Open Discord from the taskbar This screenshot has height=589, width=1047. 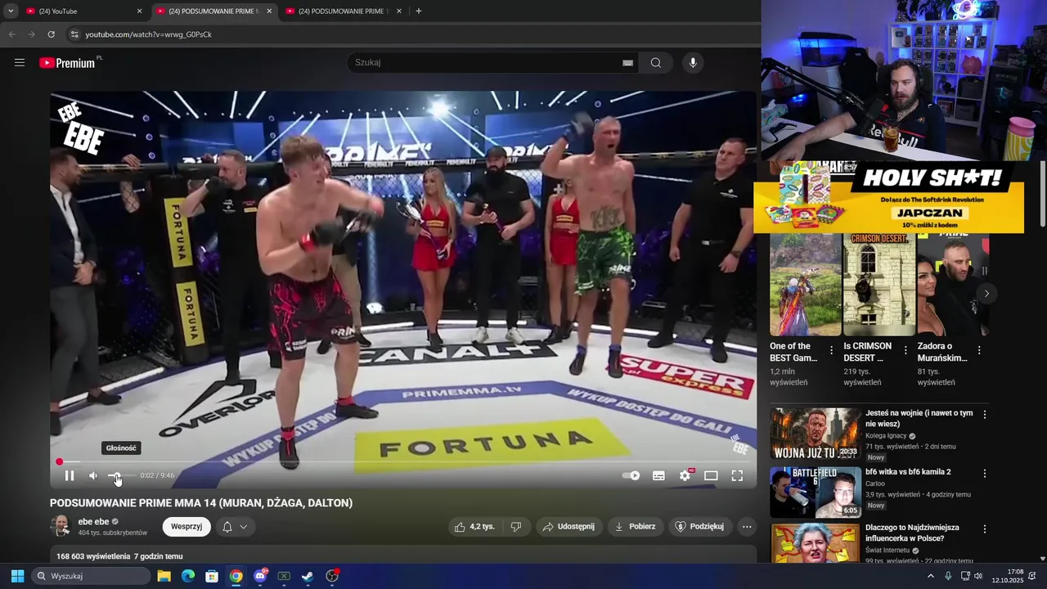260,576
